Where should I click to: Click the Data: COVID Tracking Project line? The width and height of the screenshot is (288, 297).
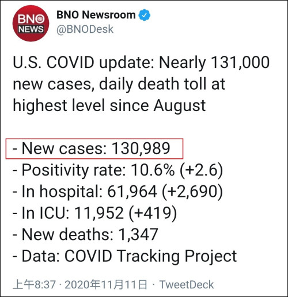tap(125, 256)
